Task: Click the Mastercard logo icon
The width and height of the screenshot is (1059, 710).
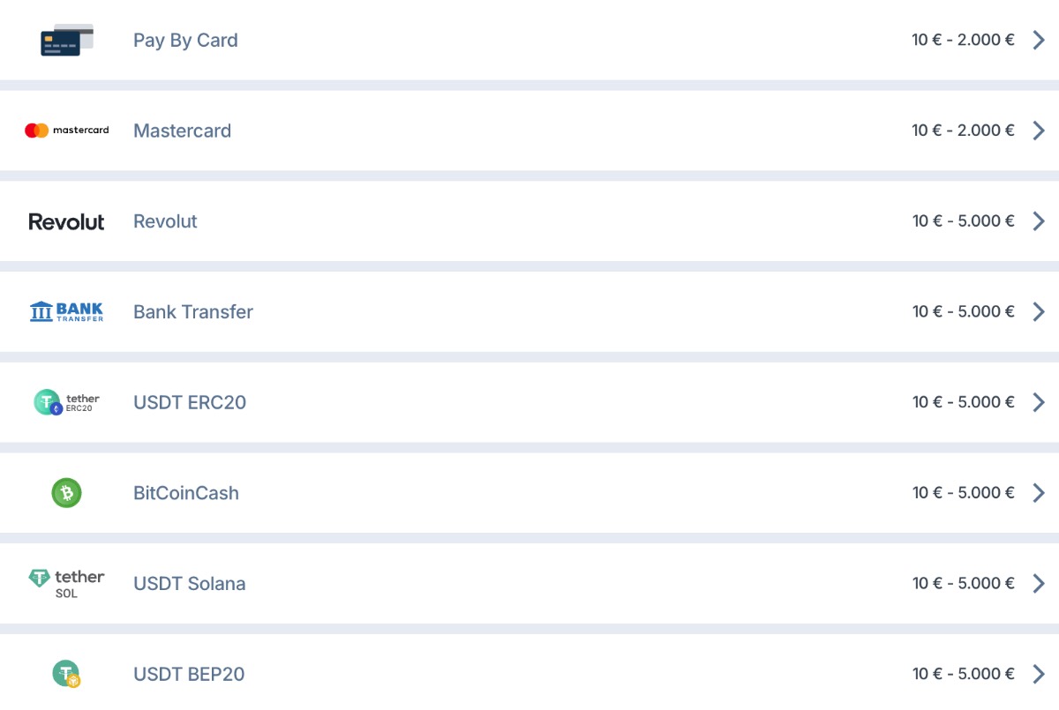Action: (67, 131)
